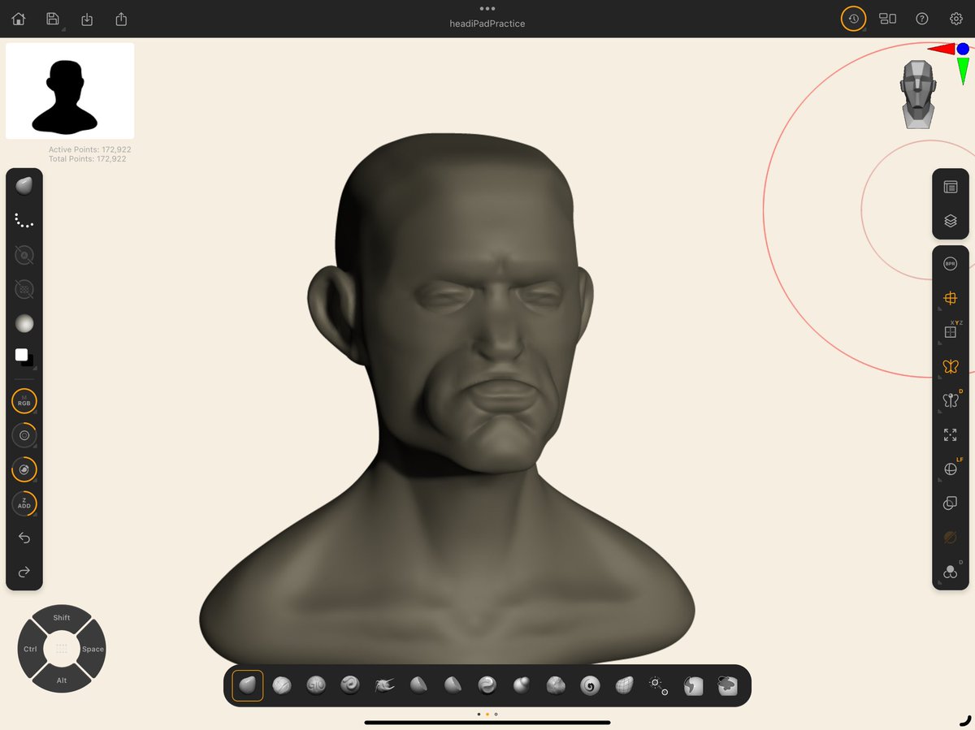Open the material sphere picker
This screenshot has height=730, width=975.
tap(24, 323)
